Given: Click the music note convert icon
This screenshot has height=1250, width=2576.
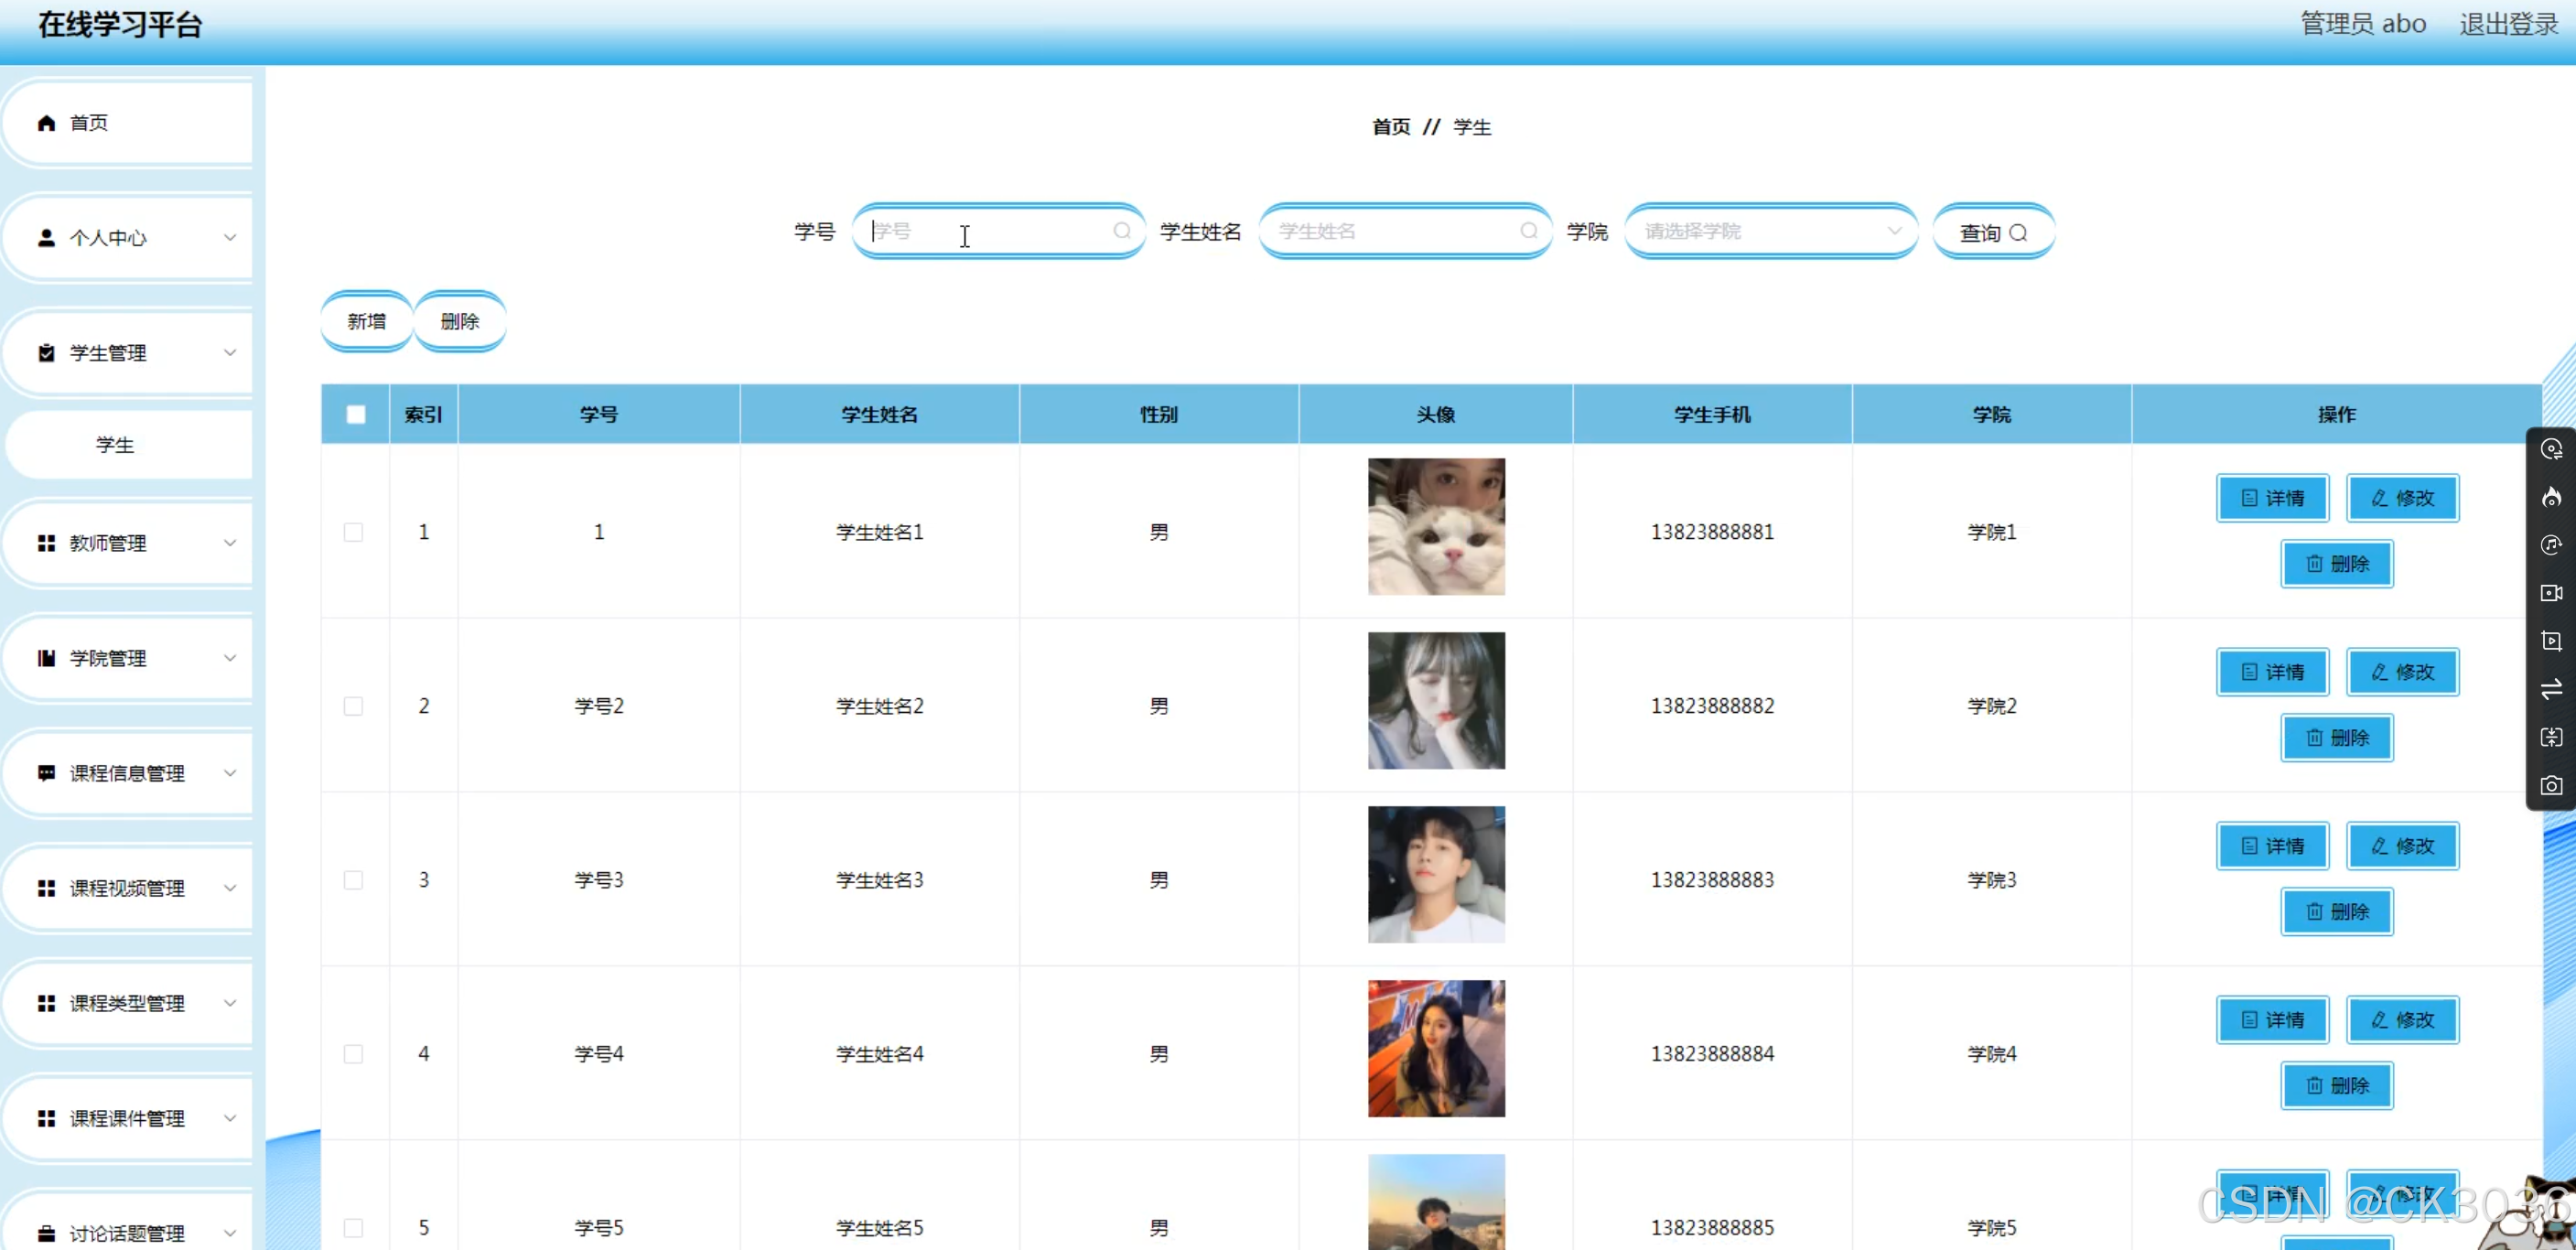Looking at the screenshot, I should [x=2551, y=545].
